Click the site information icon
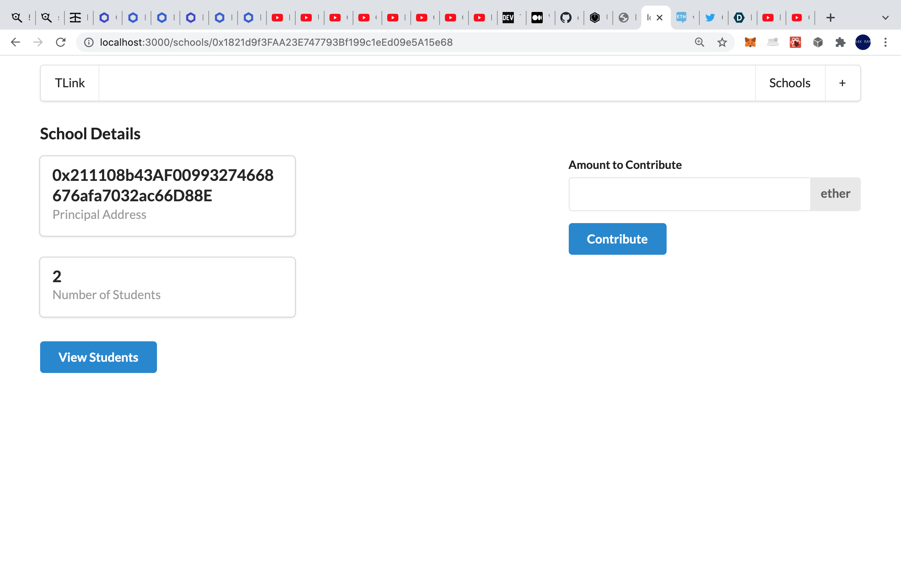Viewport: 901px width, 563px height. tap(89, 42)
